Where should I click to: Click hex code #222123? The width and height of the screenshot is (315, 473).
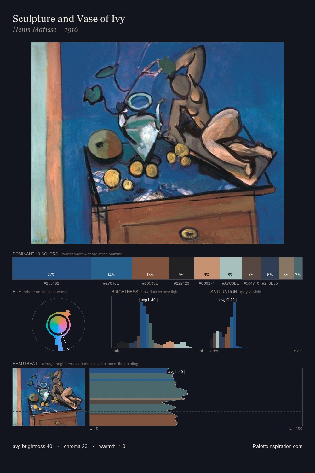(181, 283)
